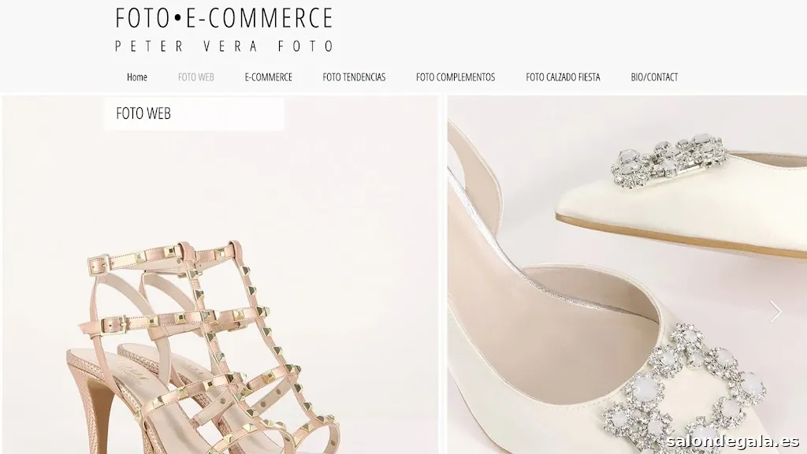Click the crystal brooch on the upper white shoe
Image resolution: width=807 pixels, height=454 pixels.
coord(670,161)
